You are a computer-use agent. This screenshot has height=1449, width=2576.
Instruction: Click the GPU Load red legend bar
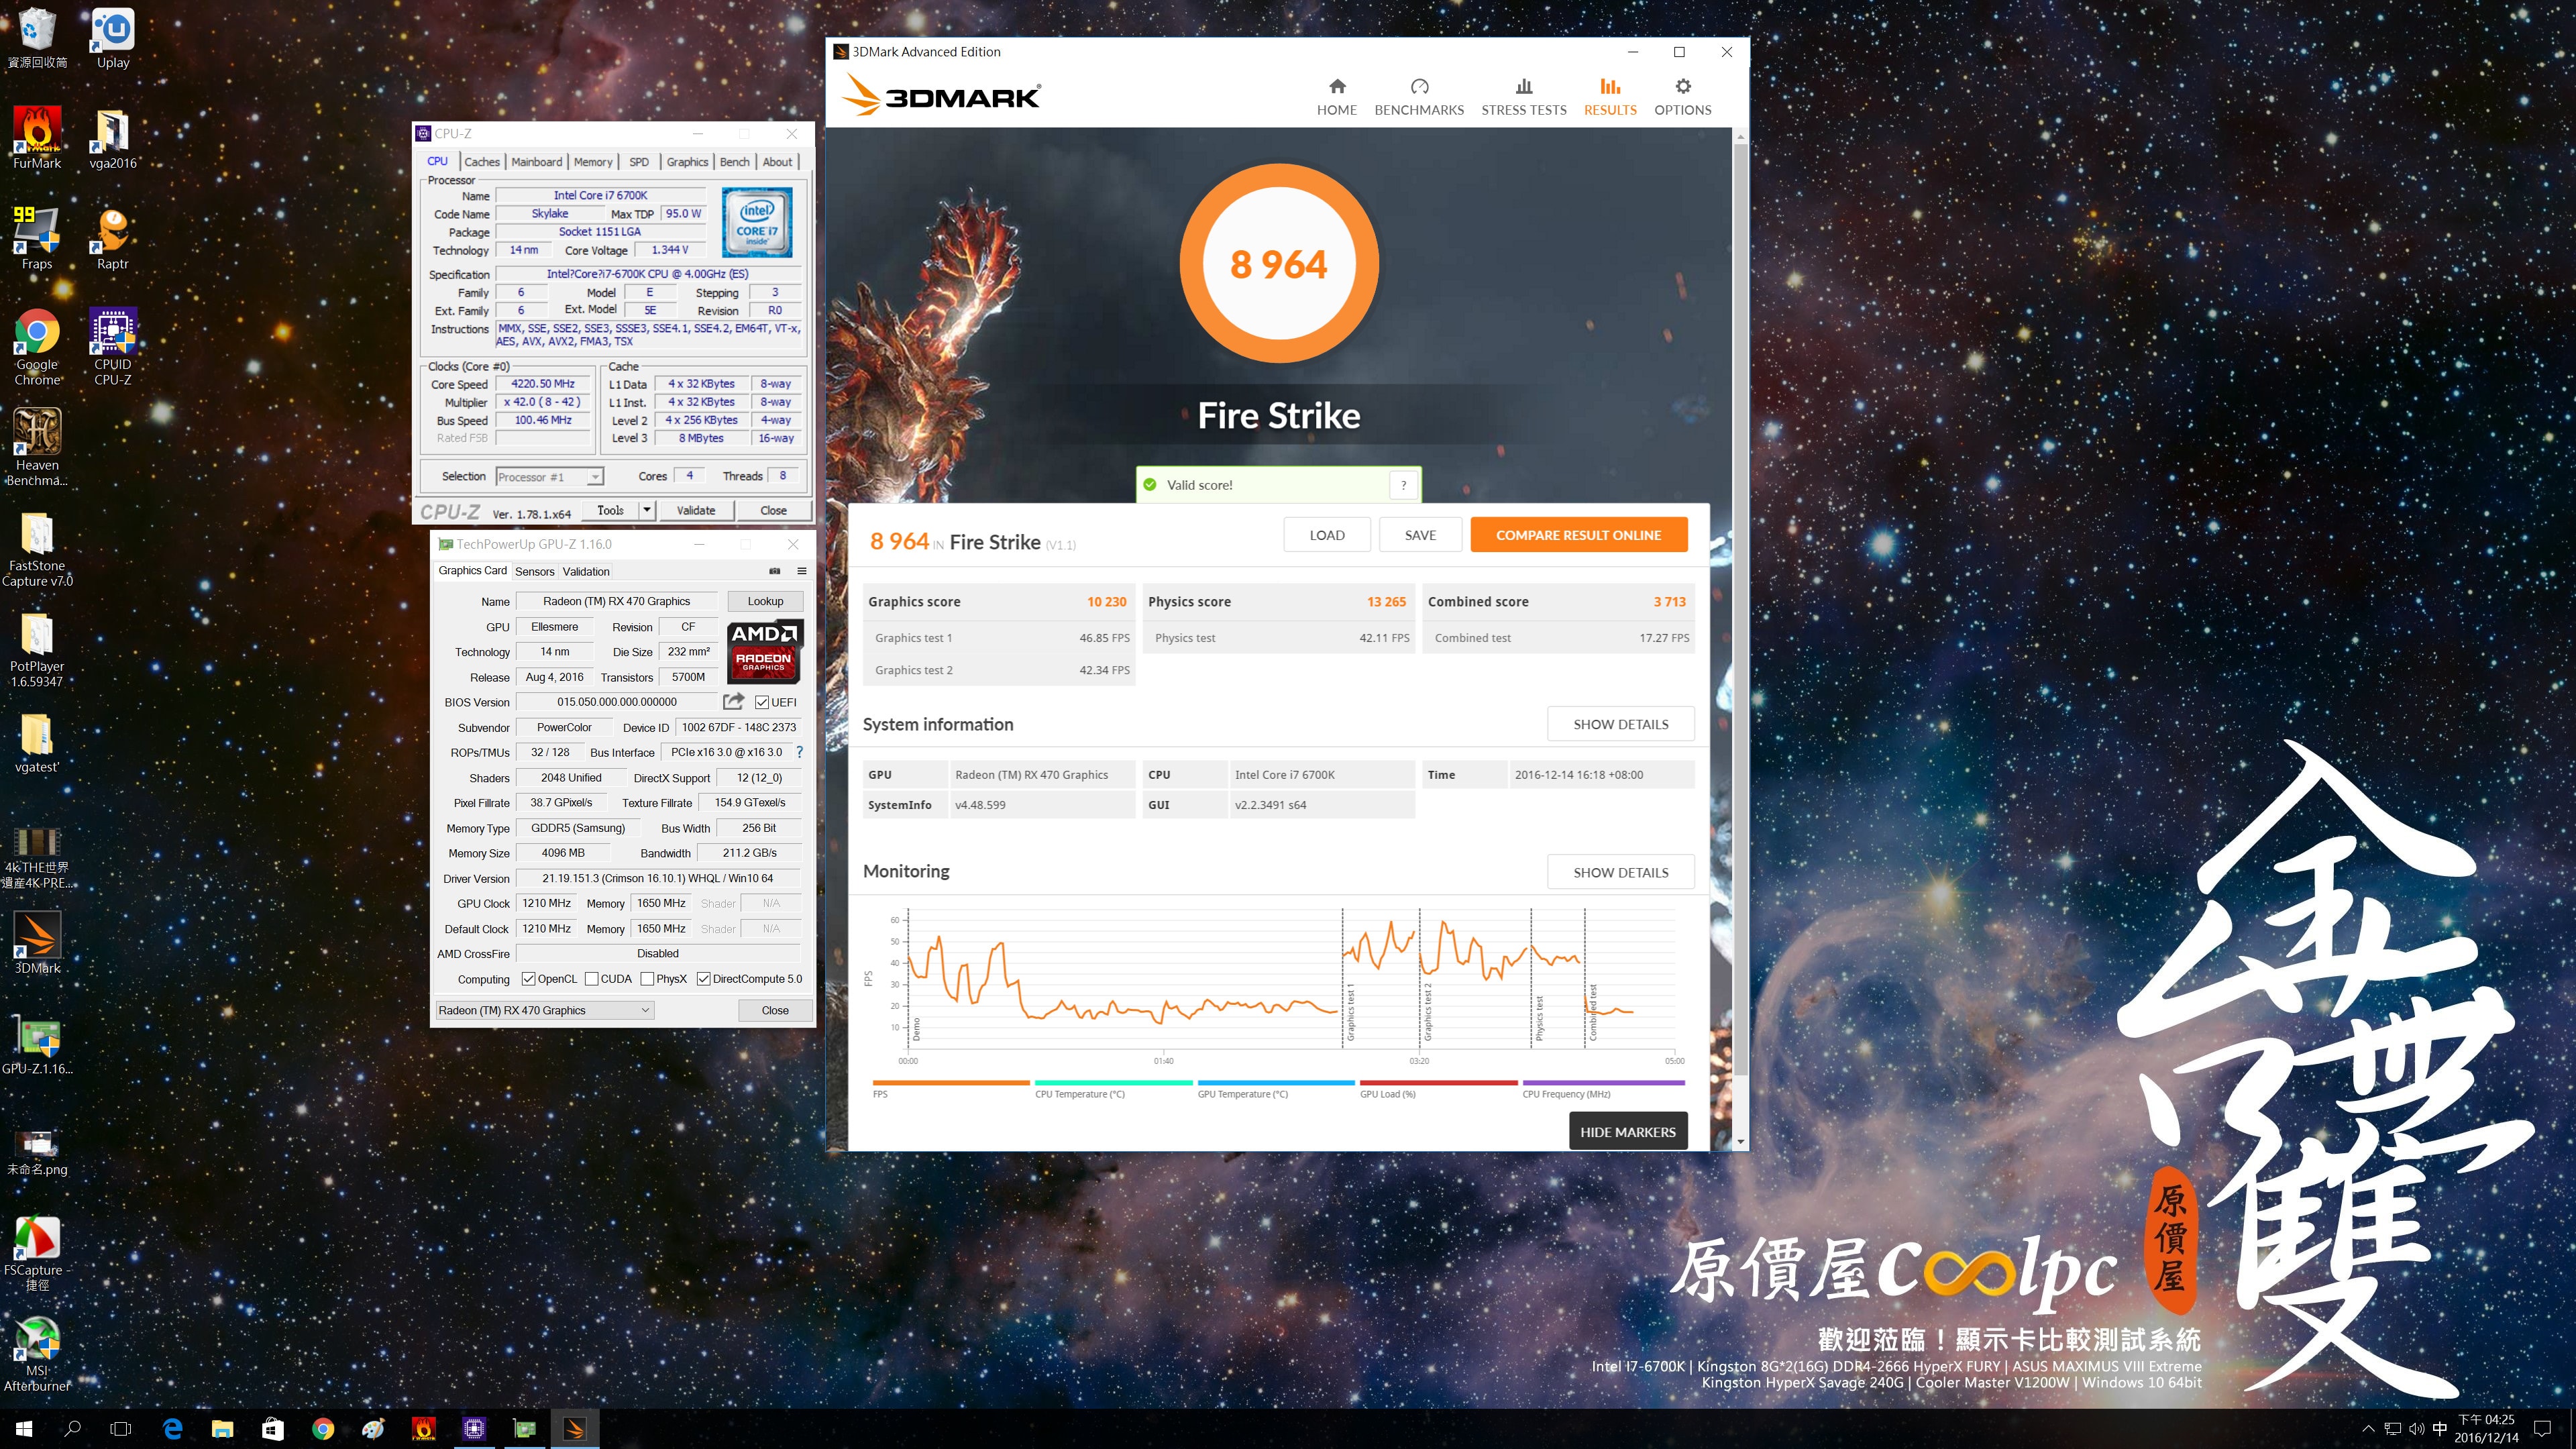1438,1082
